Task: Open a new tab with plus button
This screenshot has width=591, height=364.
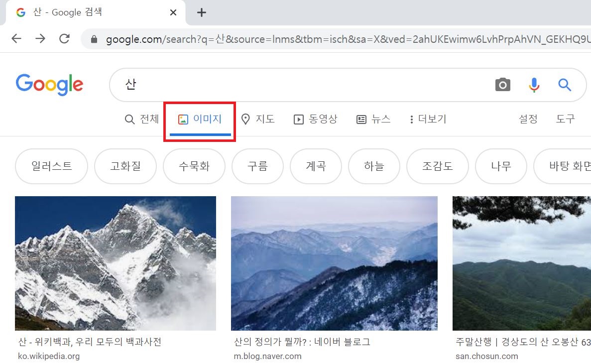Action: point(202,12)
